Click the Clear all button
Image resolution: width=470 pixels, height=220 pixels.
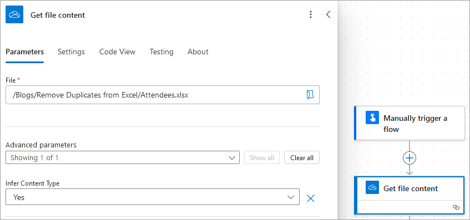(x=302, y=158)
